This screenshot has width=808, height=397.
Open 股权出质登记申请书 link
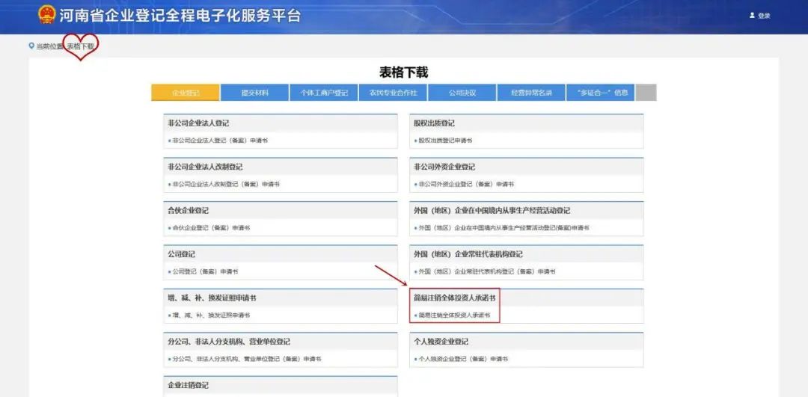point(445,141)
